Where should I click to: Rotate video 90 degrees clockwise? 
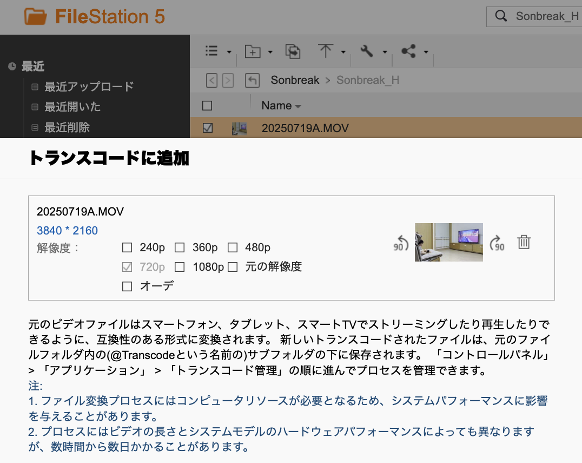(x=497, y=243)
